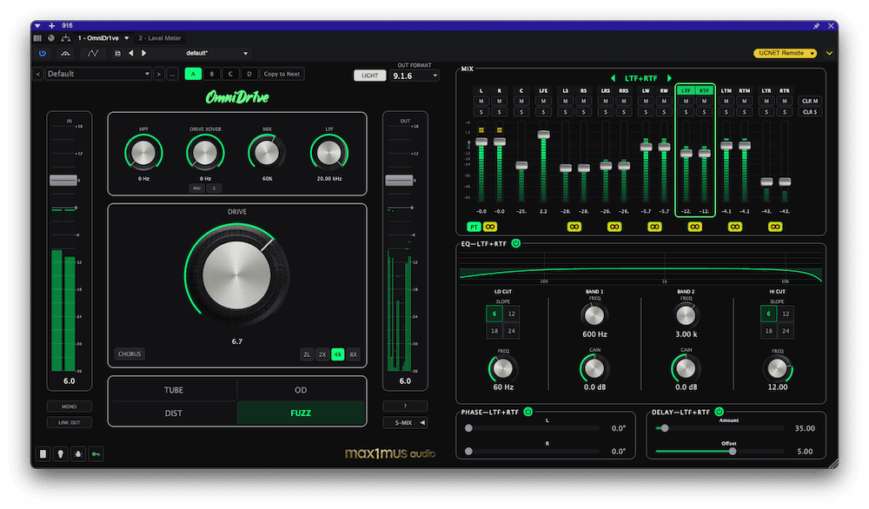The height and width of the screenshot is (509, 869).
Task: Click CLR S to clear solos
Action: point(810,112)
